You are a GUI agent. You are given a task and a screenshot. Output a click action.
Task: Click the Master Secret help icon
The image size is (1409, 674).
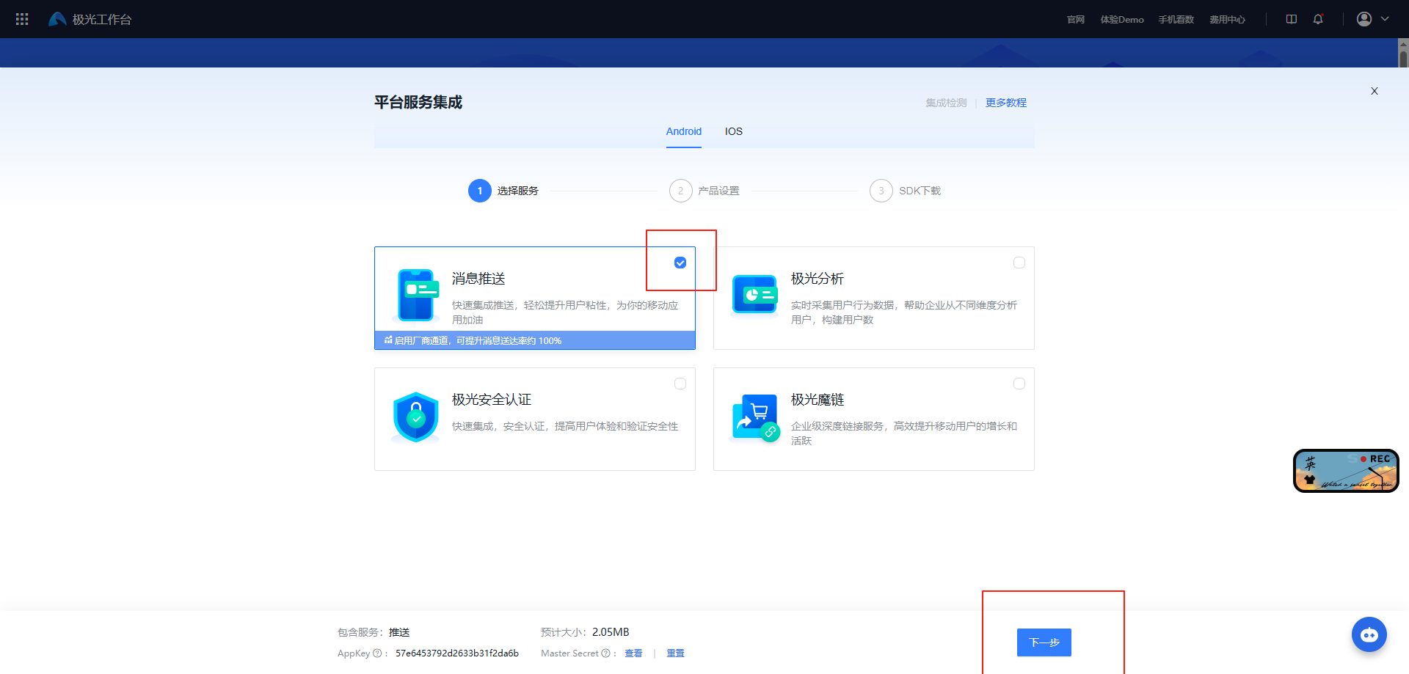pyautogui.click(x=605, y=653)
